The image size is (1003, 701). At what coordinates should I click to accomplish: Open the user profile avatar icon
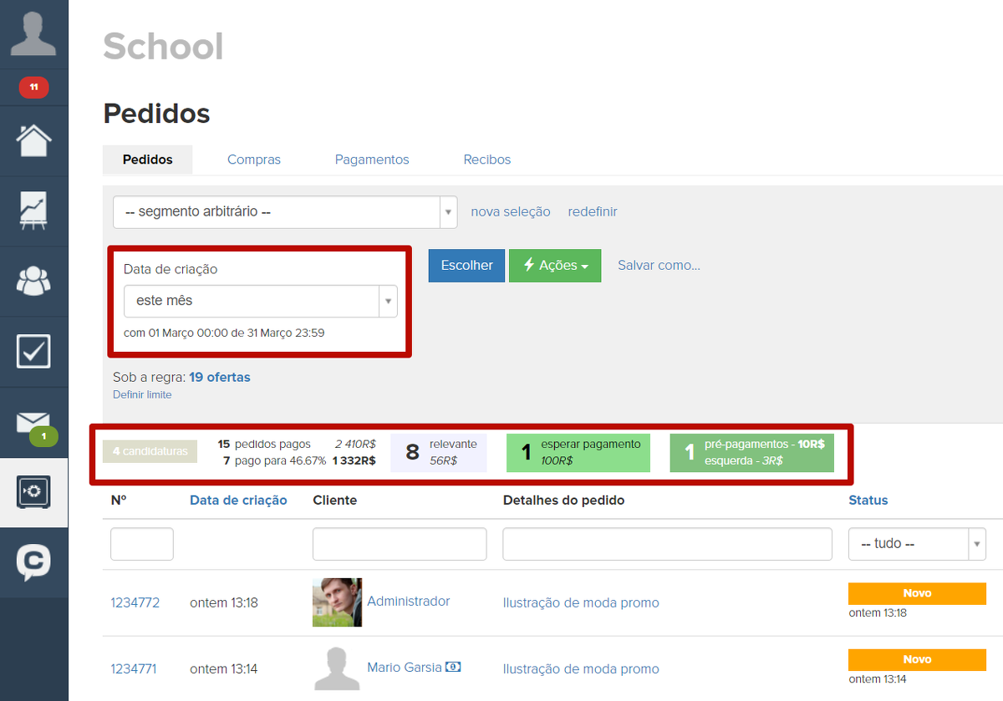[x=33, y=33]
